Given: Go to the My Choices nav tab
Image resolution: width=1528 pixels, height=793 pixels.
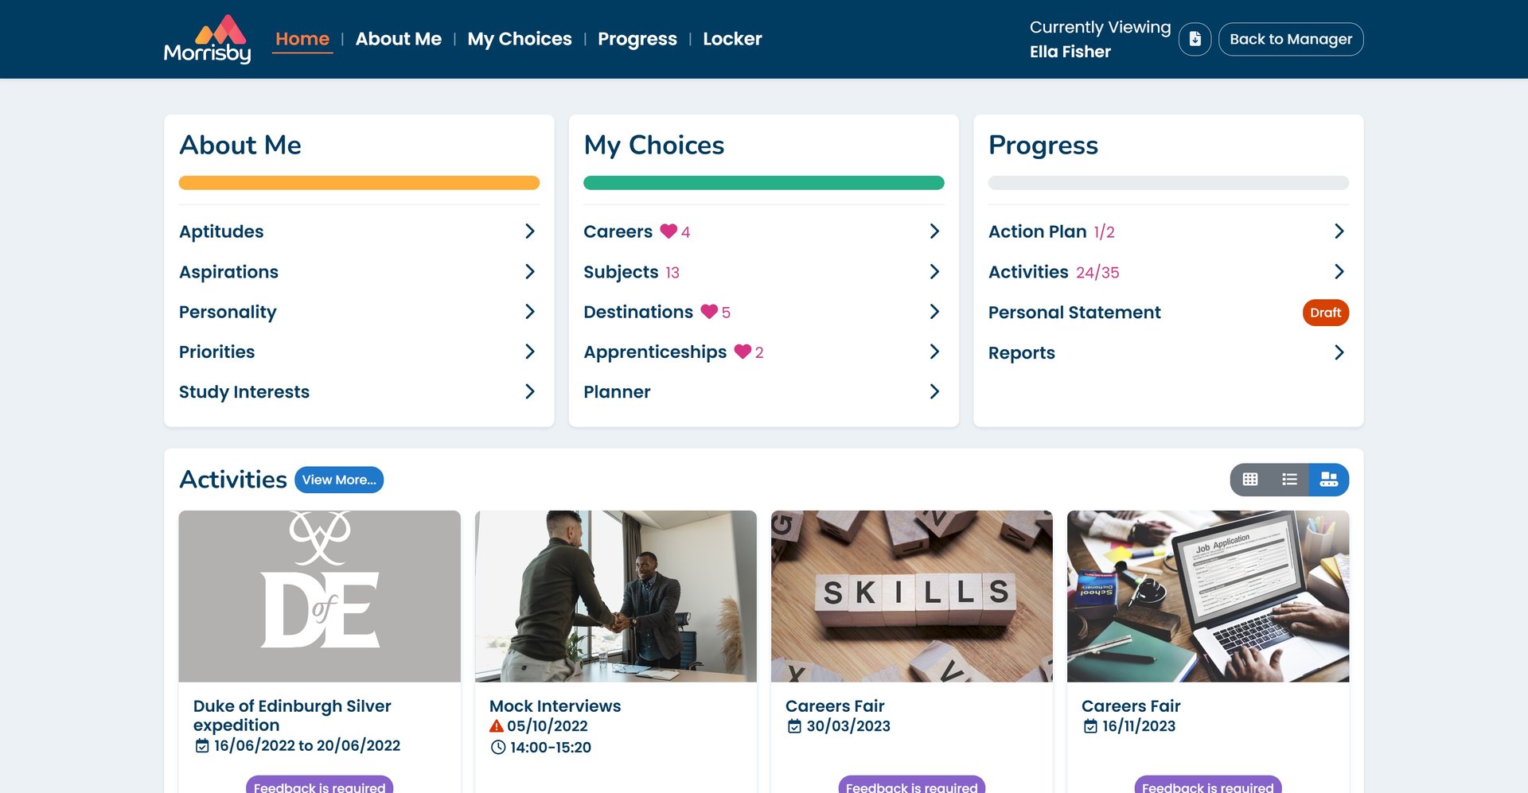Looking at the screenshot, I should [x=520, y=39].
